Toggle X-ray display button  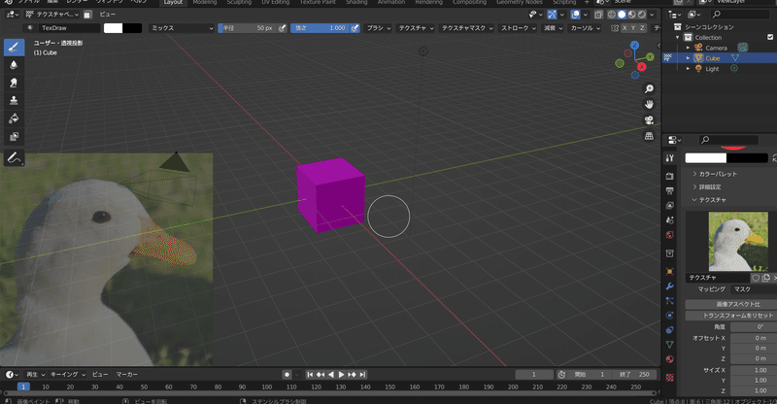(x=598, y=15)
